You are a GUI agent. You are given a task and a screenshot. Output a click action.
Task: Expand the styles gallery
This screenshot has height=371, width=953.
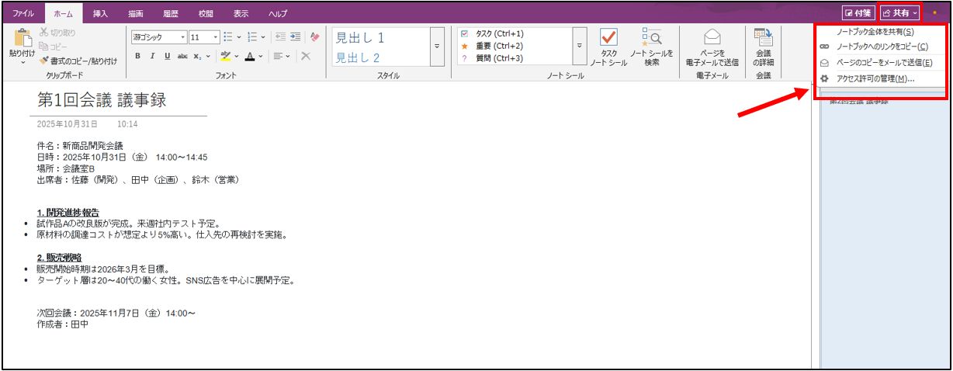pos(437,48)
